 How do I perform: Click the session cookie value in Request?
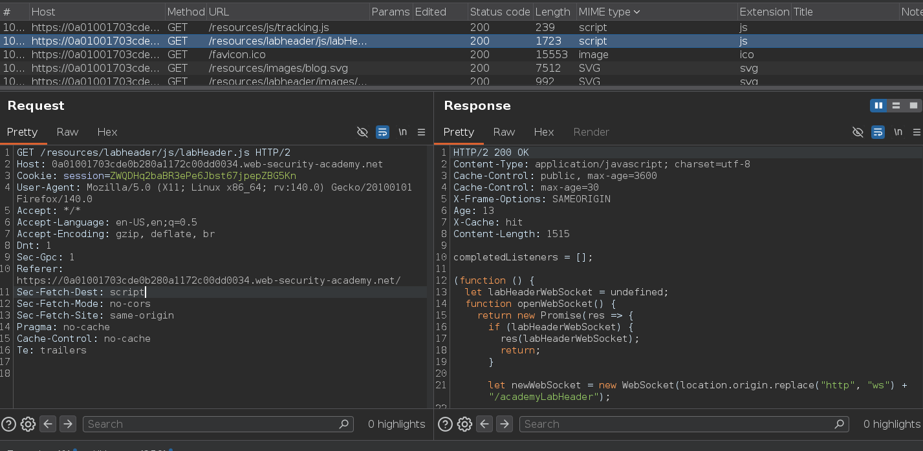pyautogui.click(x=203, y=176)
